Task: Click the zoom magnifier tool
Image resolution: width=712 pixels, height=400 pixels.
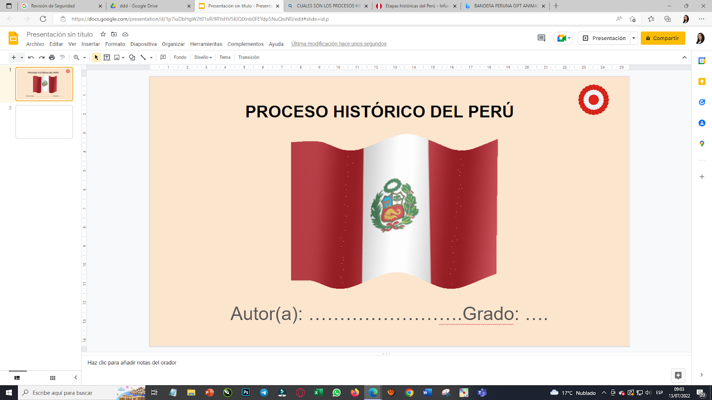Action: coord(77,57)
